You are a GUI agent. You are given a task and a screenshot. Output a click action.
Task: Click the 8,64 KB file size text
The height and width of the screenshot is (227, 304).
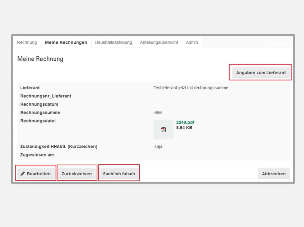tap(184, 127)
